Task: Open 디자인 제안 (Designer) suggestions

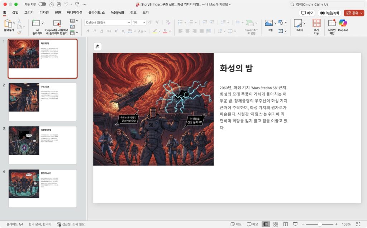Action: pyautogui.click(x=332, y=24)
